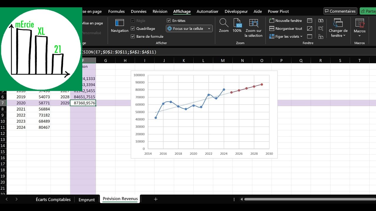Uncheck the En-têtes checkbox

click(x=169, y=21)
